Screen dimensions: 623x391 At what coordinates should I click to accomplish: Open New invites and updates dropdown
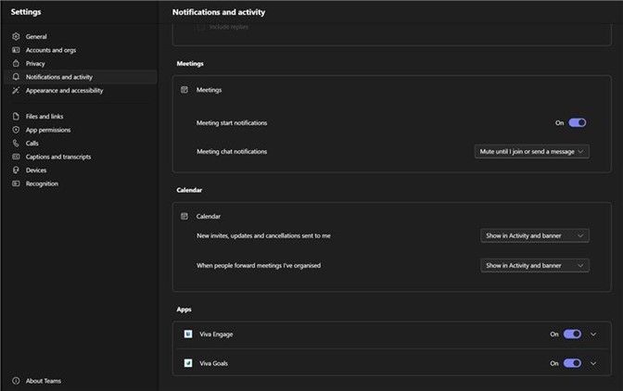coord(535,236)
